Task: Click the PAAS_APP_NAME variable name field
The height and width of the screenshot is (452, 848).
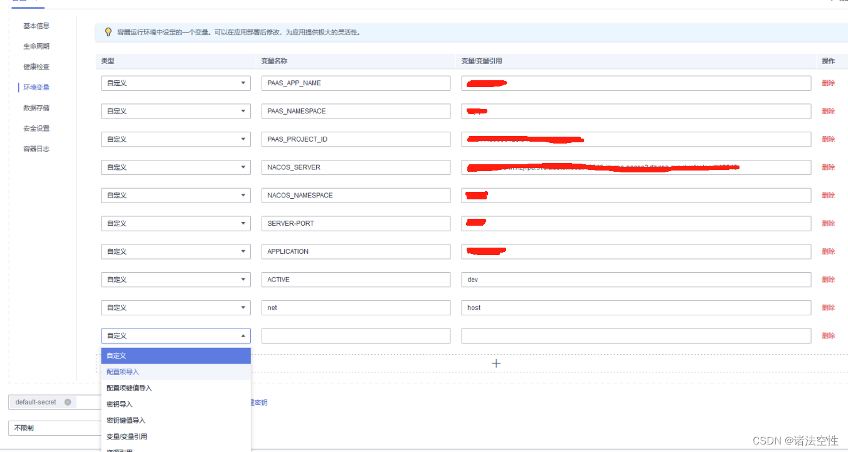Action: click(x=356, y=83)
